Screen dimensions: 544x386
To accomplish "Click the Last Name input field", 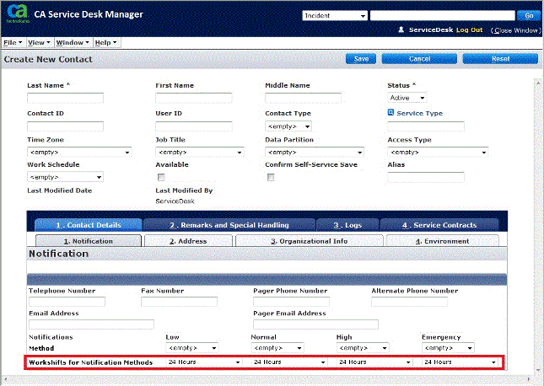I will (65, 98).
